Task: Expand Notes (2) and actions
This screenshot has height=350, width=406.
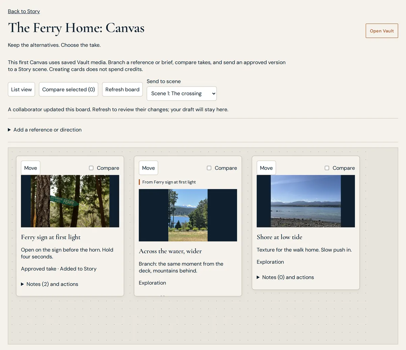Action: pyautogui.click(x=49, y=284)
